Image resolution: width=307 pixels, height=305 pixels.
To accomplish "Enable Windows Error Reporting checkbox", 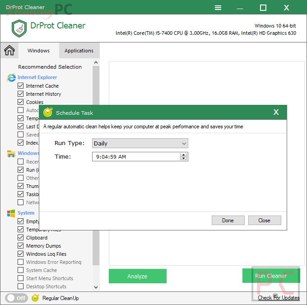I will (x=21, y=262).
